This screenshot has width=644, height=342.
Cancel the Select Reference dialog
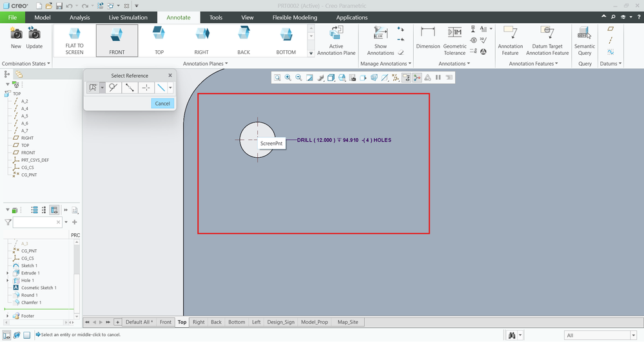(162, 104)
